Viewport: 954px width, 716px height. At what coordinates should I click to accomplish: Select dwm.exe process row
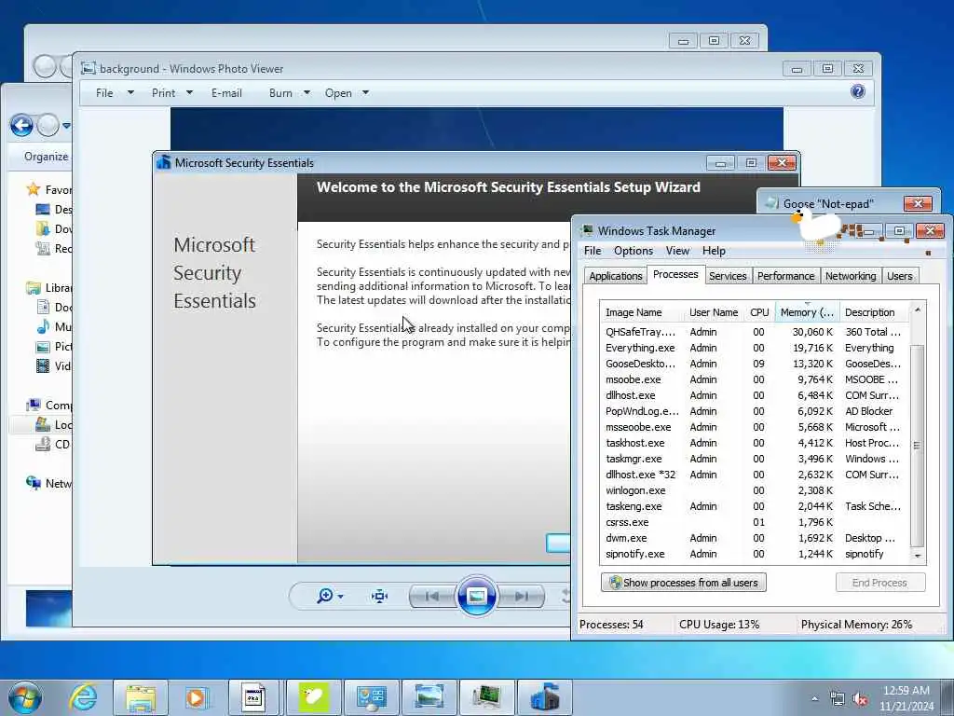click(755, 538)
